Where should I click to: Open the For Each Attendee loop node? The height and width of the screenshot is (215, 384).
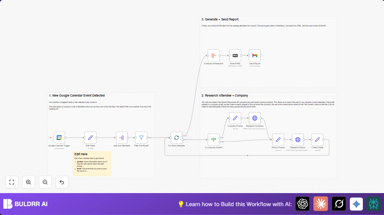pos(176,138)
